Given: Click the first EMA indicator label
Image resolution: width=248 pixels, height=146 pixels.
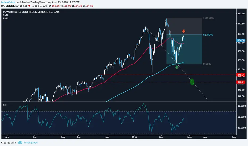Looking at the screenshot, I should 6,15.
